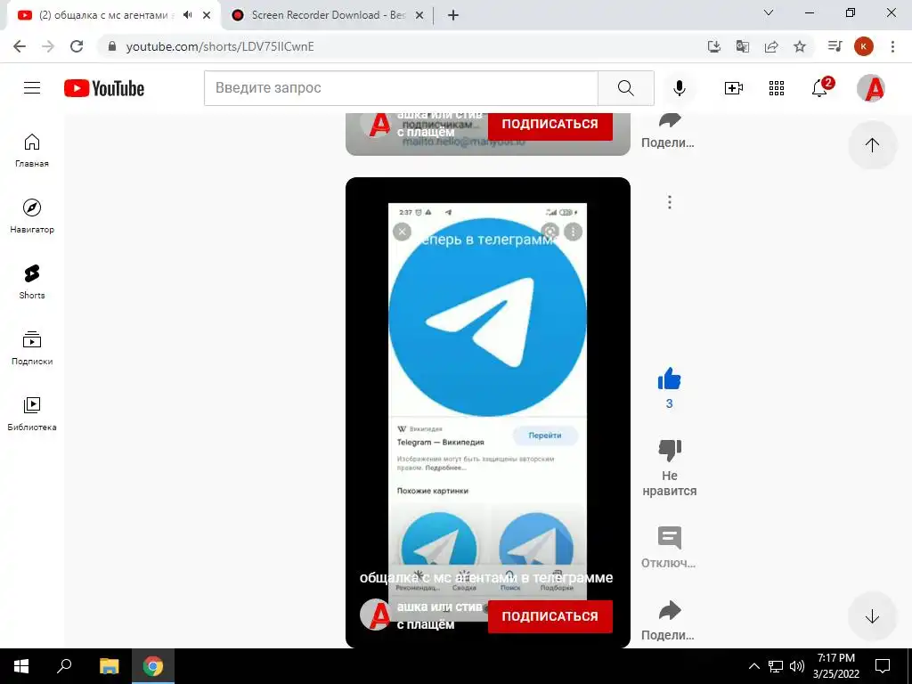The image size is (912, 684).
Task: Go forward with the browser forward arrow
Action: click(x=48, y=46)
